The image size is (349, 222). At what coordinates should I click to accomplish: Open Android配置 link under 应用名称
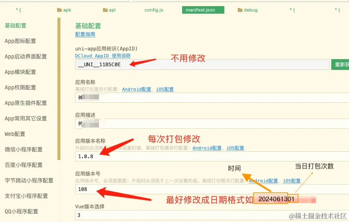137,89
